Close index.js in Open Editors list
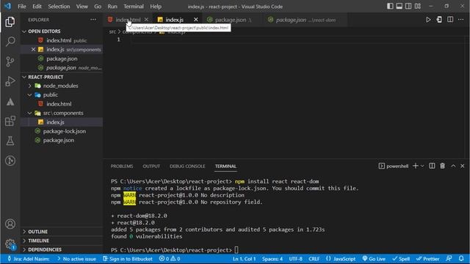 [x=33, y=49]
